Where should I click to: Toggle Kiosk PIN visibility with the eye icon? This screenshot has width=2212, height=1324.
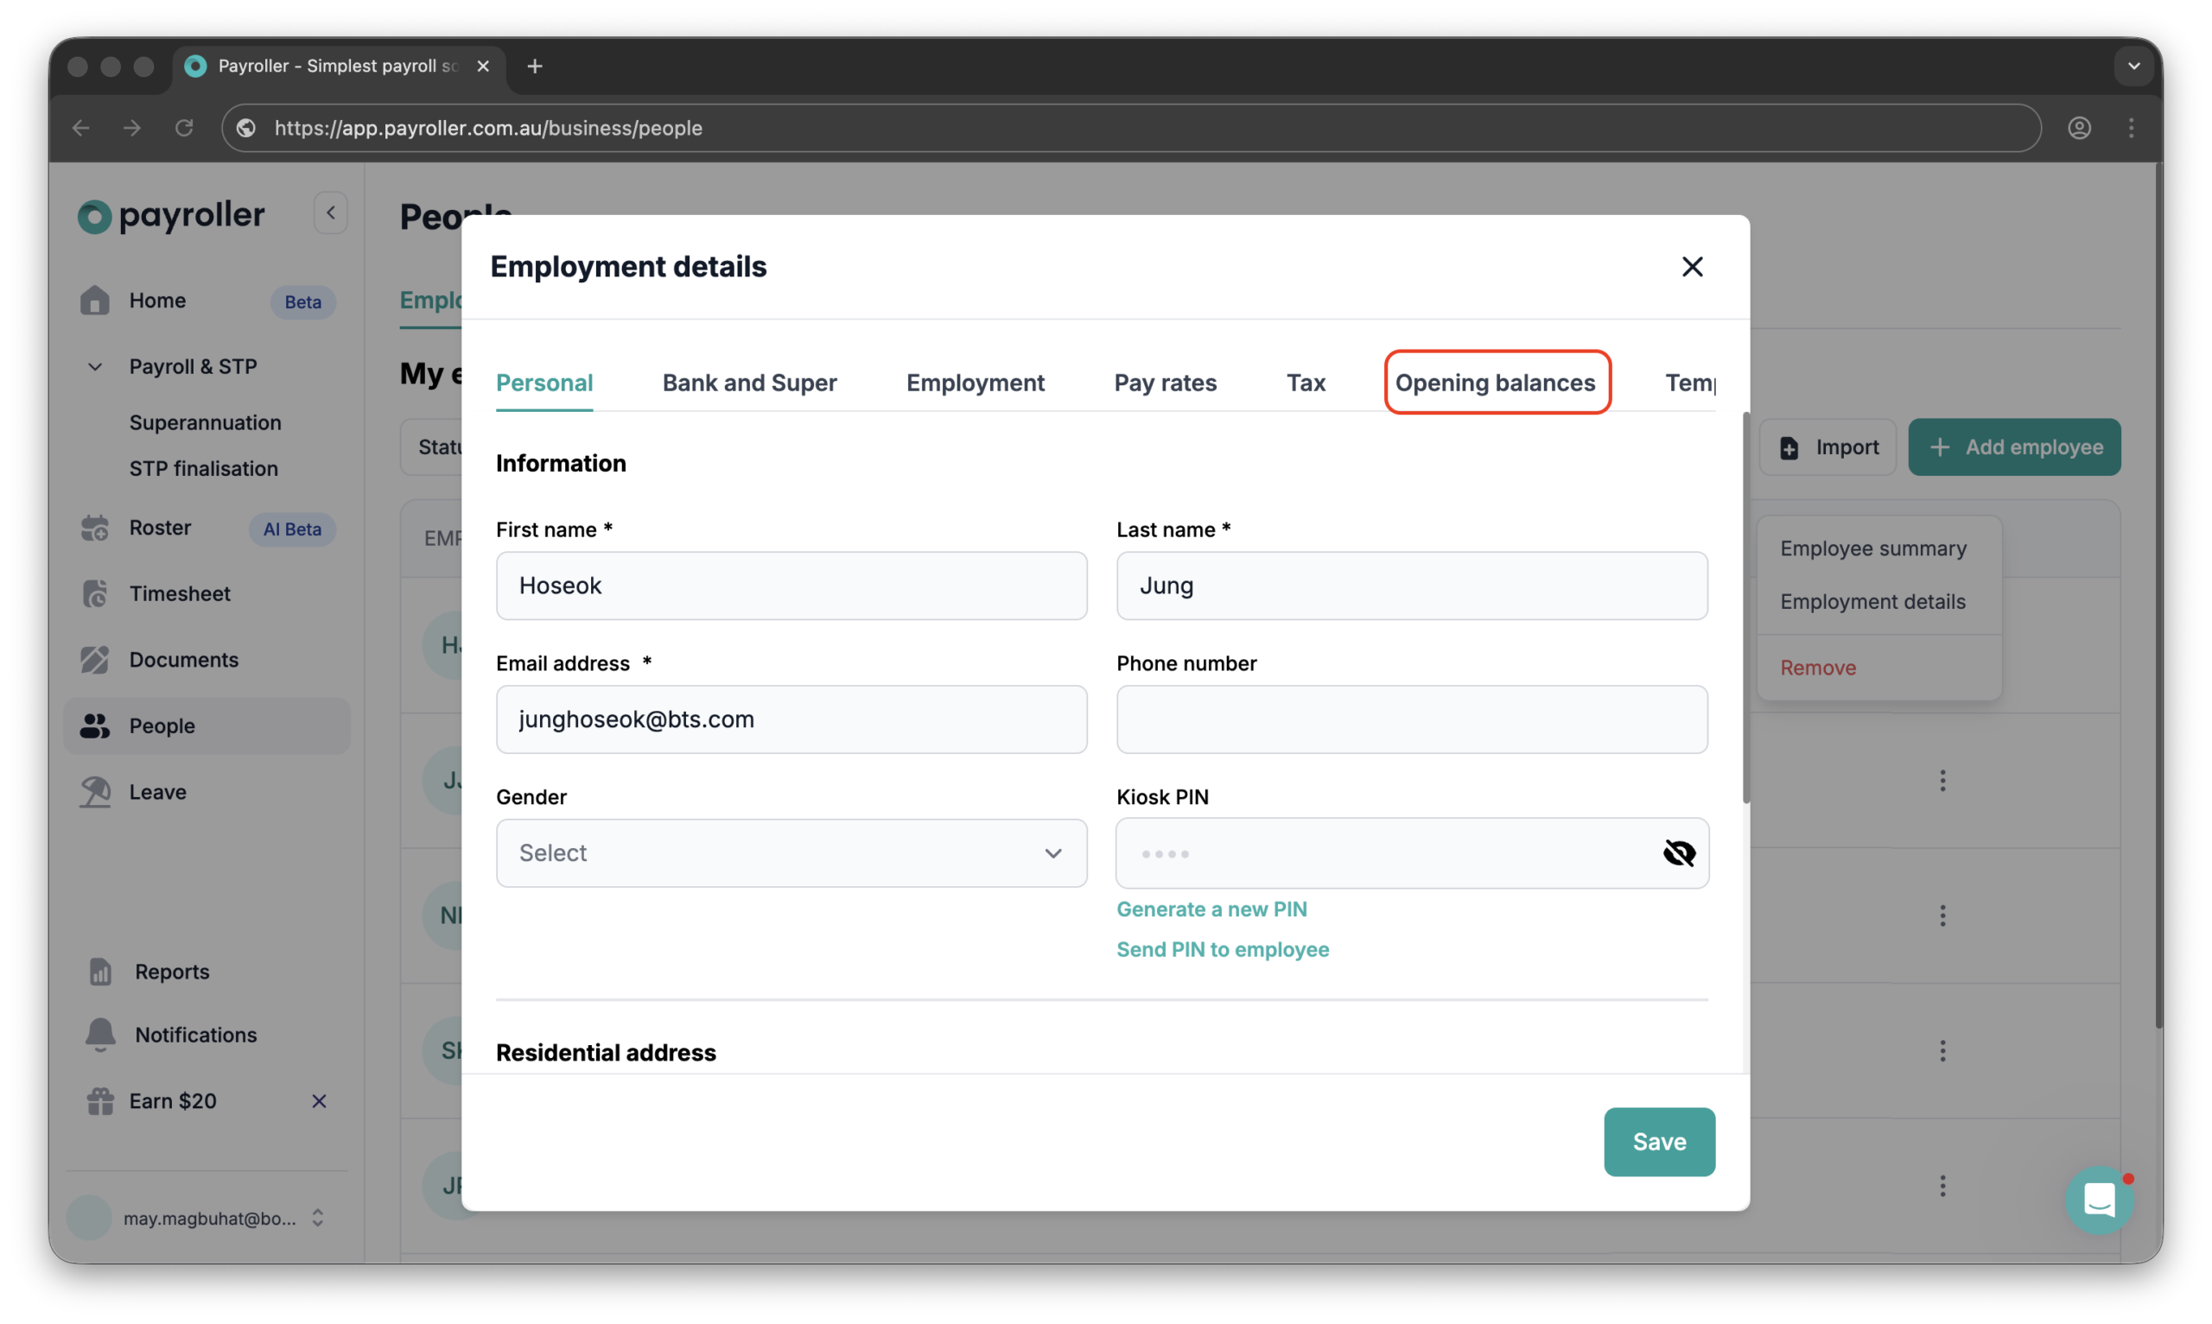click(x=1678, y=853)
